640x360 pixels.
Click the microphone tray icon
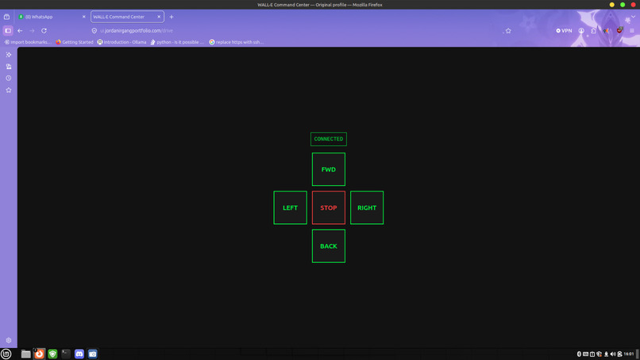[x=606, y=354]
